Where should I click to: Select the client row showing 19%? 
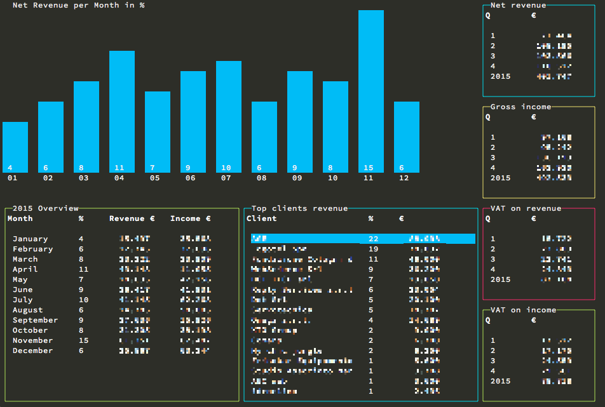pyautogui.click(x=345, y=249)
